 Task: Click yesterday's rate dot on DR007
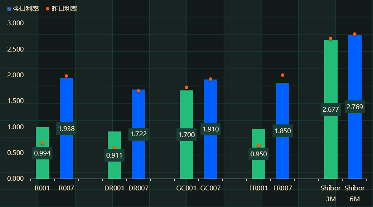[138, 91]
